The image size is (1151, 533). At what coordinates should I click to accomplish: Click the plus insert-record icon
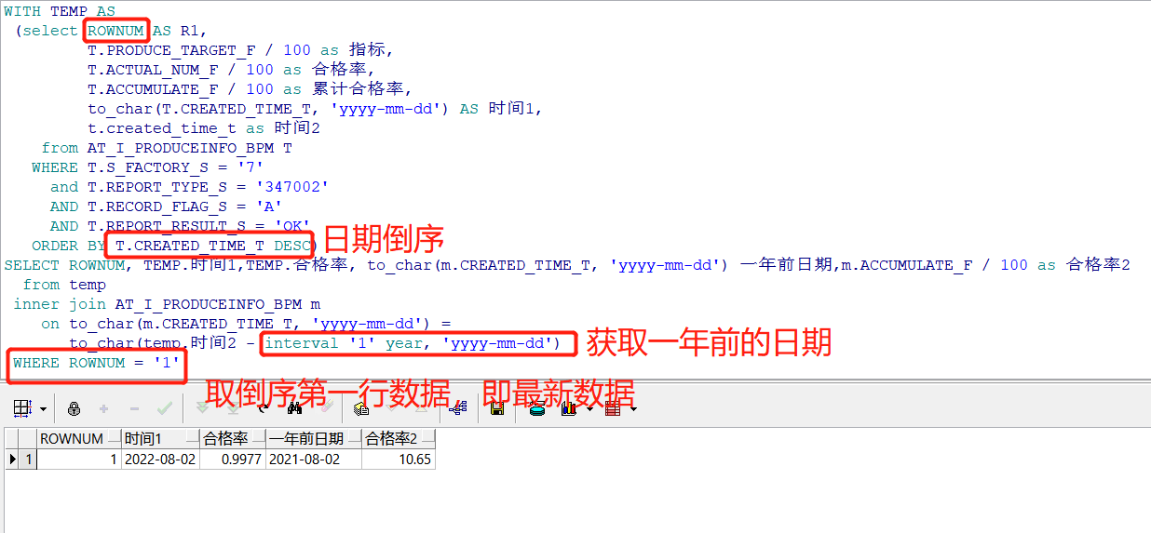click(x=103, y=407)
